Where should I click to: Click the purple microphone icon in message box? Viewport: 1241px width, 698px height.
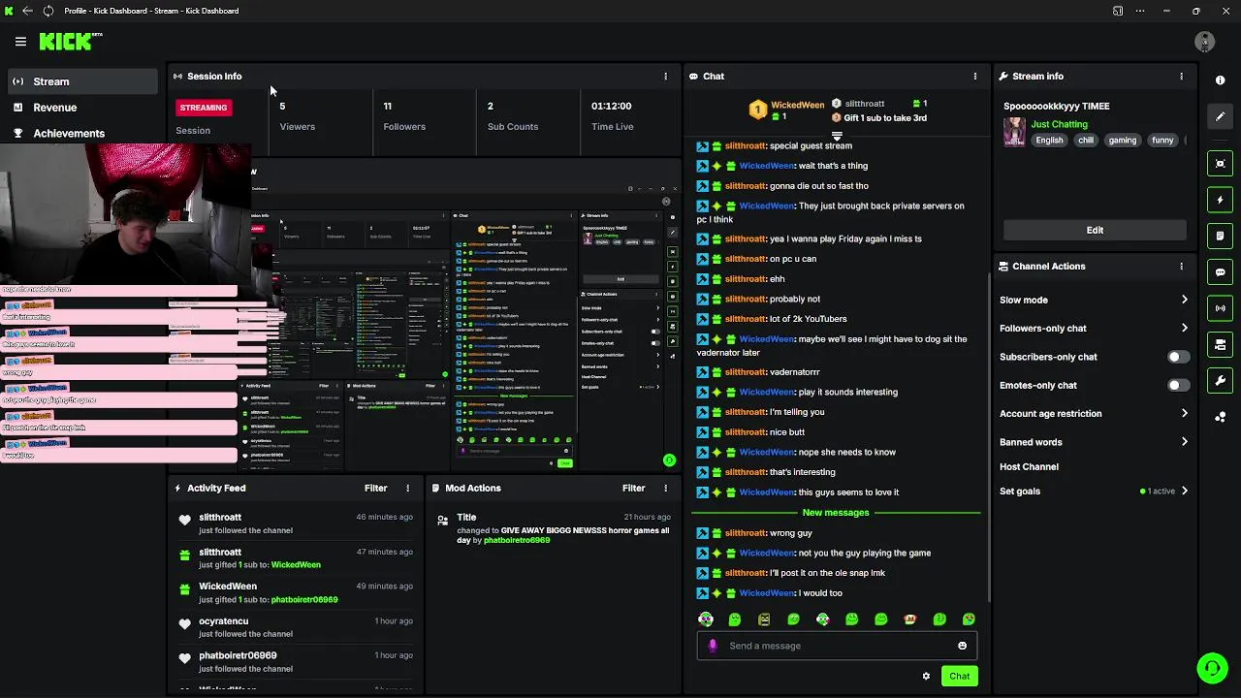[713, 646]
